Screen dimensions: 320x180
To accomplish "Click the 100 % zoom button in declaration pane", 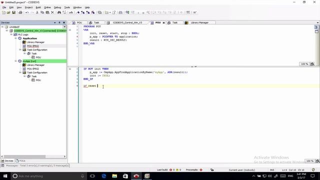I will tap(304, 64).
